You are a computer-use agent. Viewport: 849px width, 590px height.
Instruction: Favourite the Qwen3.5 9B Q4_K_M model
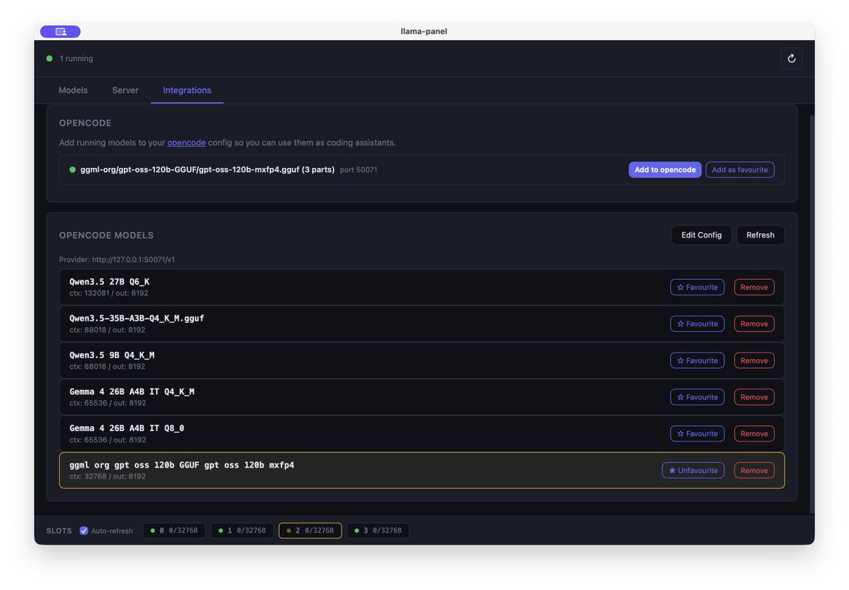tap(698, 360)
